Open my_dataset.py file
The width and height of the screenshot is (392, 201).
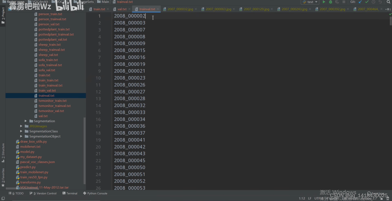pos(31,157)
